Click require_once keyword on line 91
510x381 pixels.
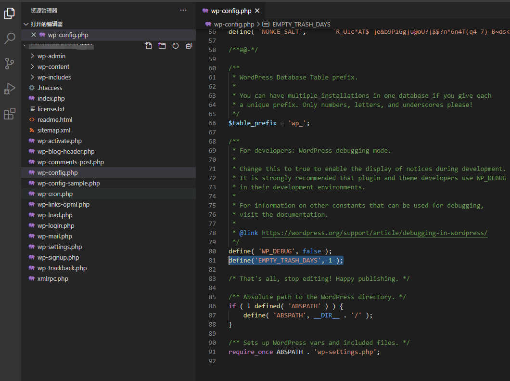pos(251,352)
